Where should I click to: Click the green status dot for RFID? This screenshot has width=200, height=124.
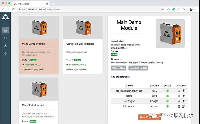[167, 96]
